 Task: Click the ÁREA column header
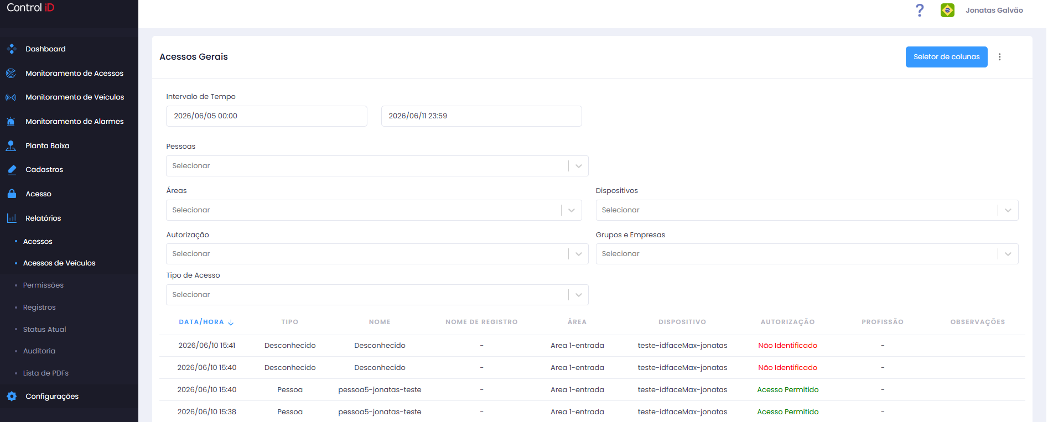[x=577, y=322]
